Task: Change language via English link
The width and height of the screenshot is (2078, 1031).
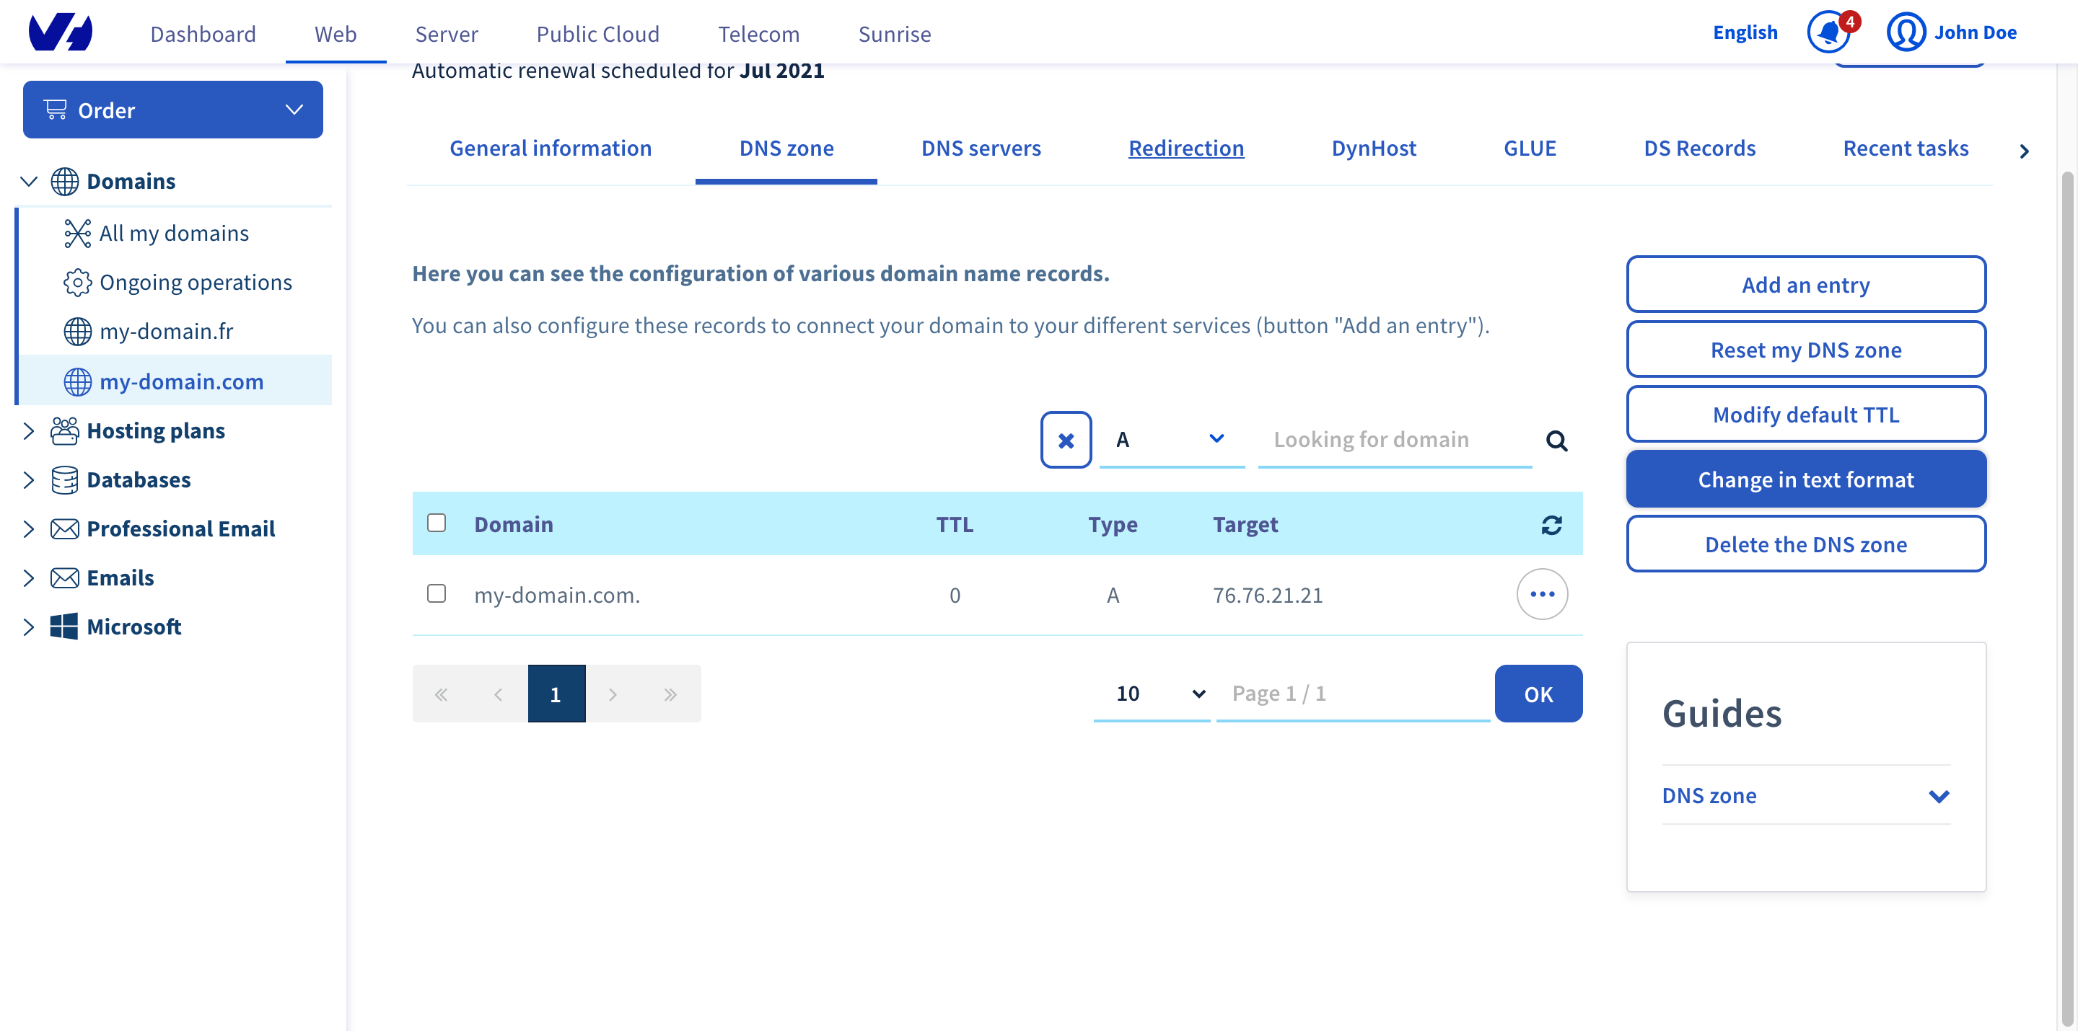Action: pyautogui.click(x=1745, y=33)
